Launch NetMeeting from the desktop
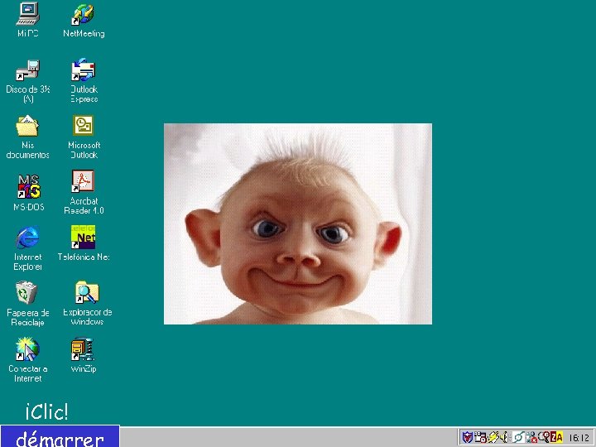This screenshot has height=447, width=596. [x=84, y=14]
